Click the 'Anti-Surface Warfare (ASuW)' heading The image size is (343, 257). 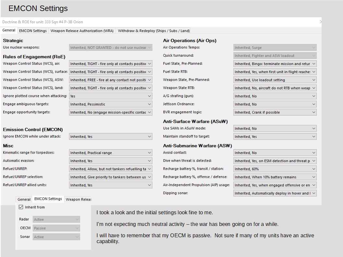coord(195,122)
